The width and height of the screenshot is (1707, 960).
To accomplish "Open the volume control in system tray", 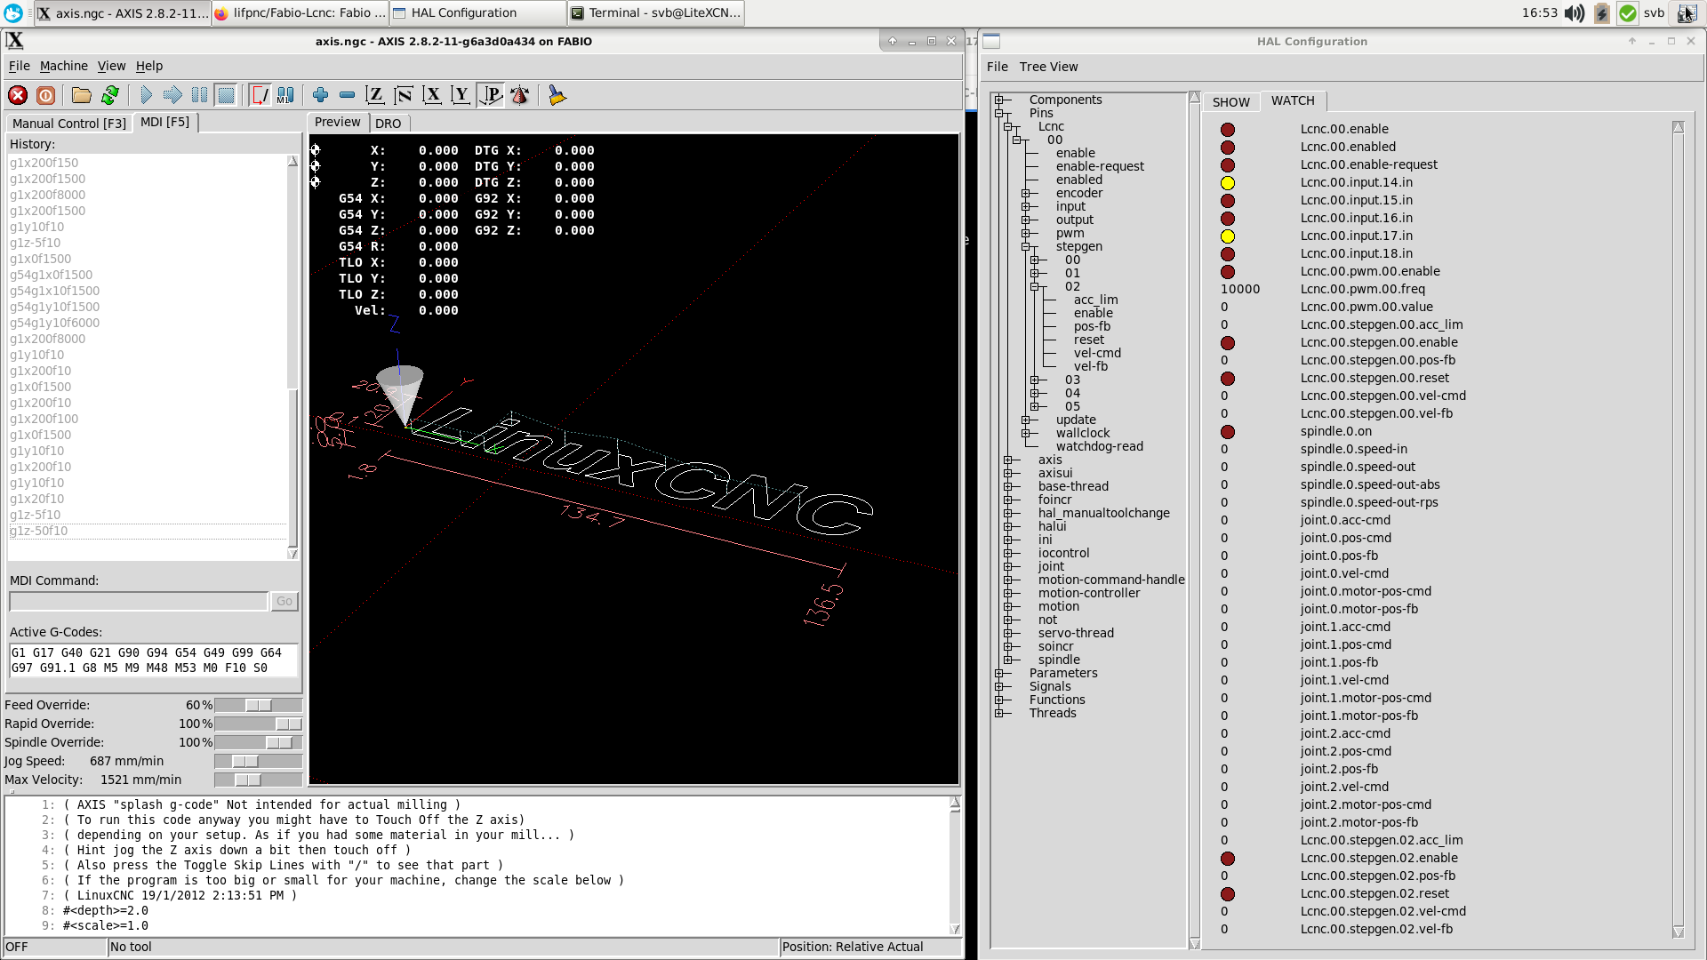I will pos(1575,13).
